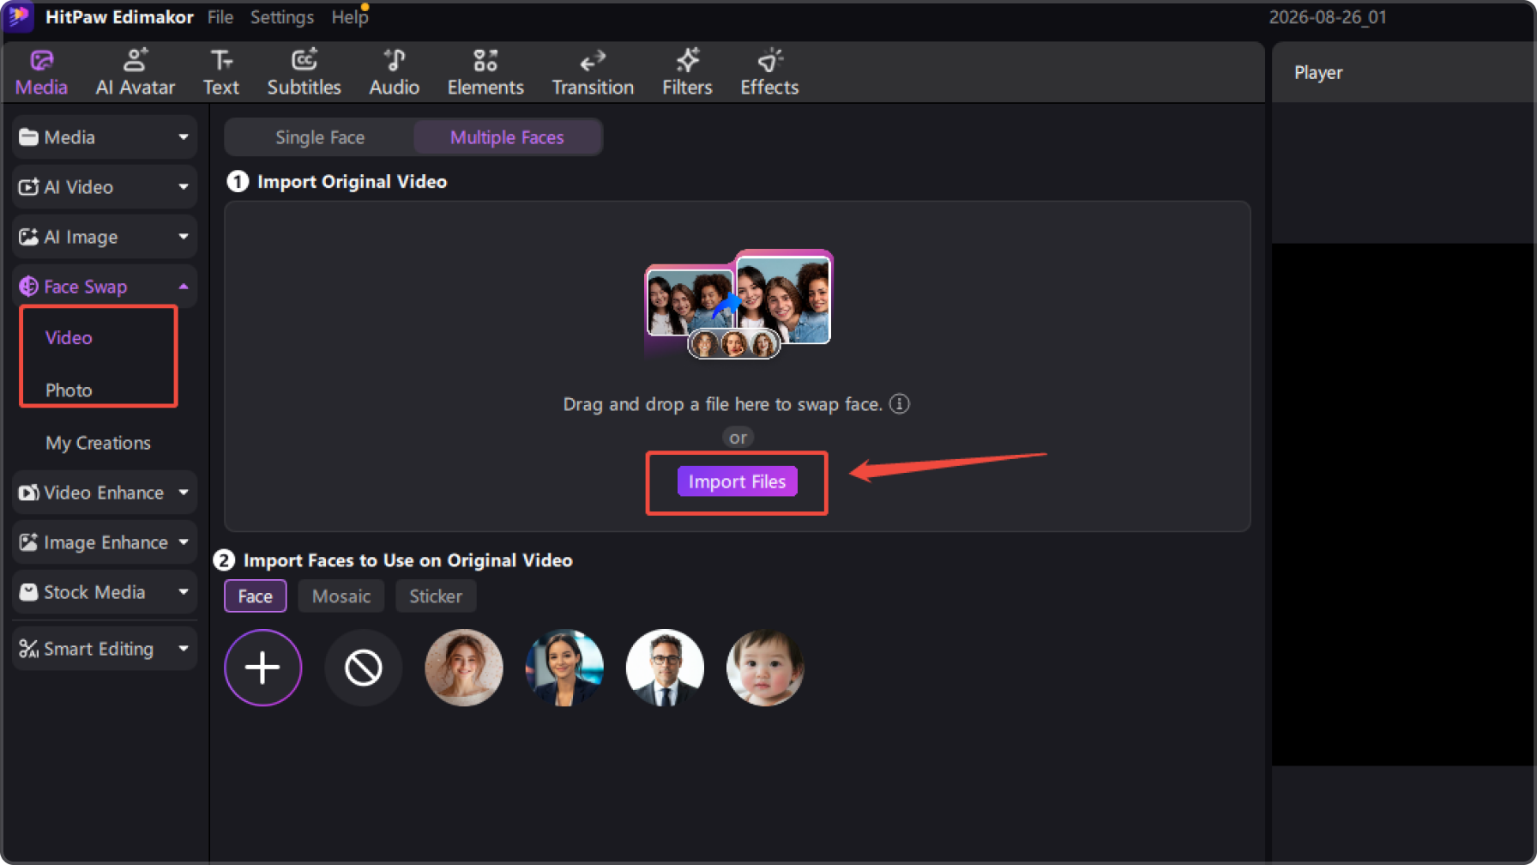Viewport: 1537px width, 865px height.
Task: Open My Creations
Action: click(98, 443)
